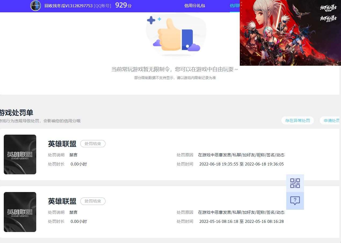341x243 pixels.
Task: Click 禁言 in the 06-18 record
Action: pos(73,155)
